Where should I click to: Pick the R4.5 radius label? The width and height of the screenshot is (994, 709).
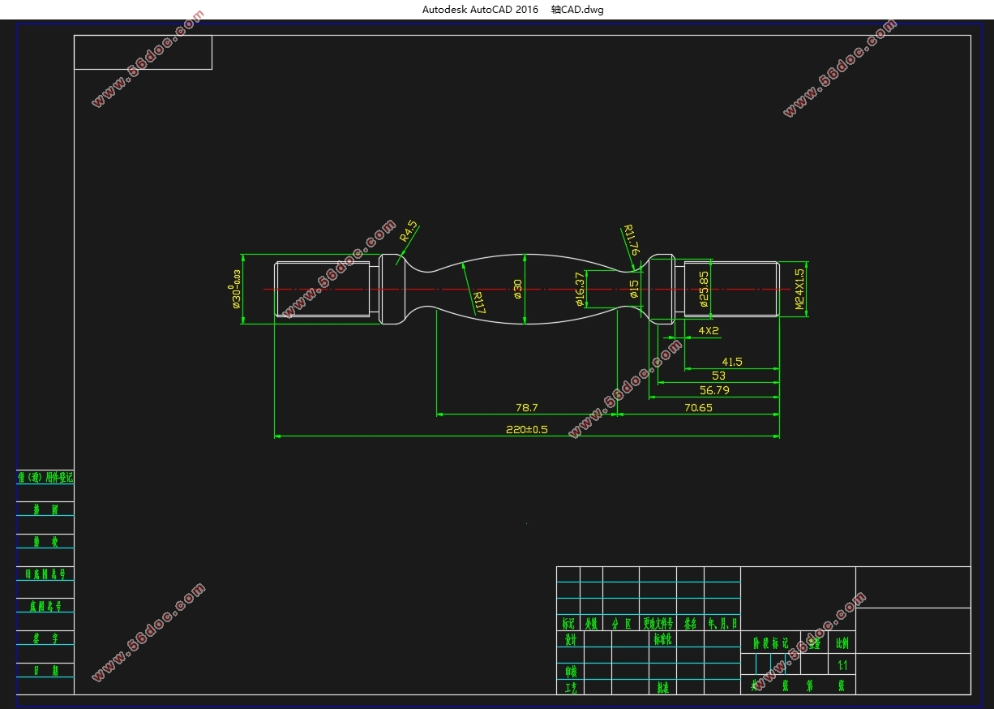(x=409, y=231)
